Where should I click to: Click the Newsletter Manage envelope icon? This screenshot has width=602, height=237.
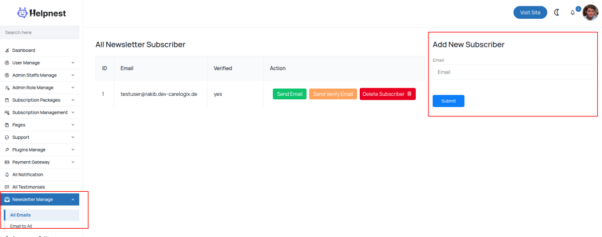point(7,199)
